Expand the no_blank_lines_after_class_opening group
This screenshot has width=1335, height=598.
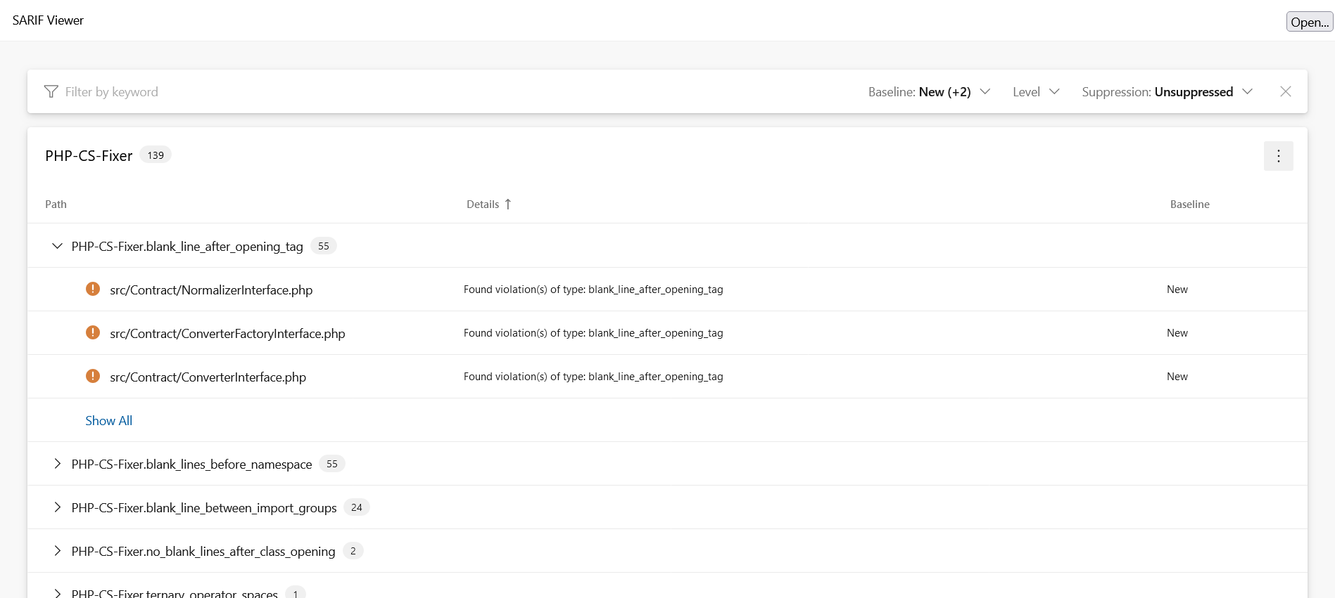tap(57, 551)
